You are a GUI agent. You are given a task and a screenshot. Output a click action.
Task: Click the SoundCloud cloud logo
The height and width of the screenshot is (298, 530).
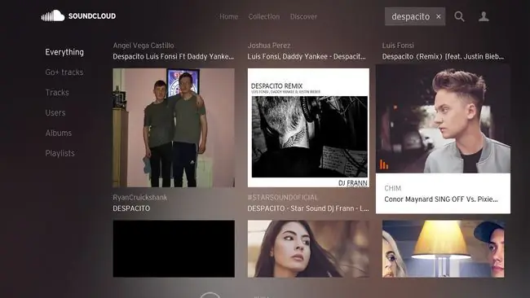click(x=53, y=15)
